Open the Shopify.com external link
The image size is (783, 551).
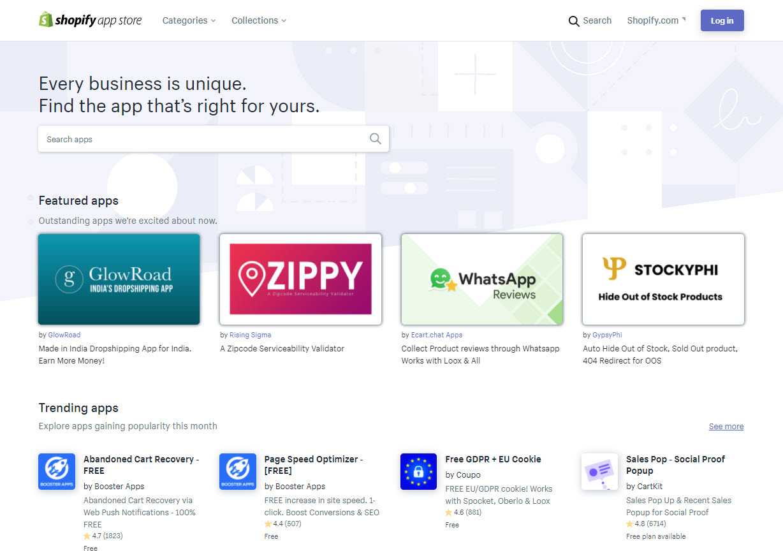coord(656,20)
